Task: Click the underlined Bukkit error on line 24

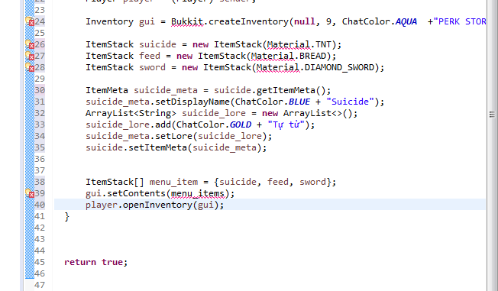Action: [187, 21]
